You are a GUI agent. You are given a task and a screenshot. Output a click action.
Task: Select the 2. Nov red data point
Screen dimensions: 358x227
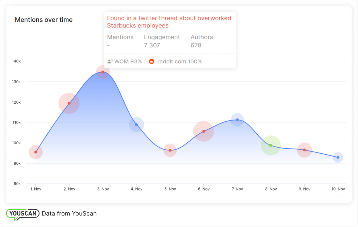click(69, 103)
